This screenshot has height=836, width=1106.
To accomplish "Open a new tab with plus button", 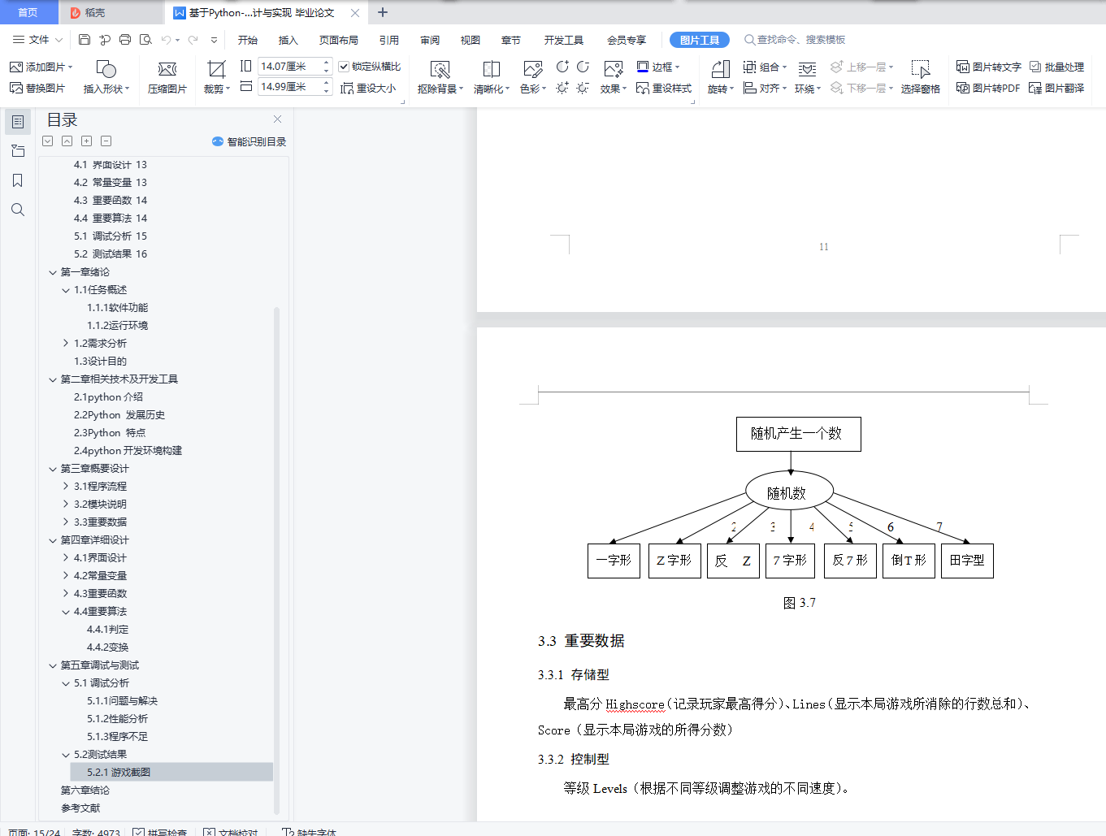I will click(383, 12).
